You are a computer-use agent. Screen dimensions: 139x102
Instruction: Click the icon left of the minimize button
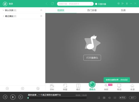127,4
